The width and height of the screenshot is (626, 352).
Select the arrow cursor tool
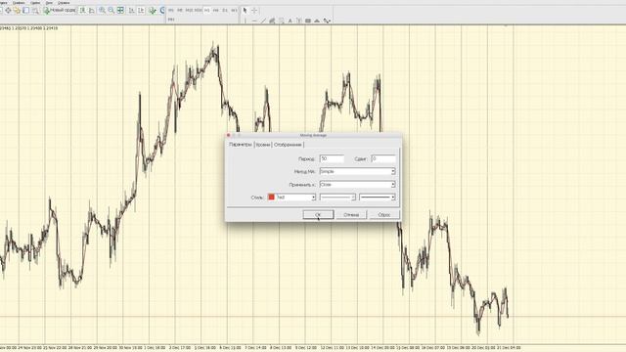(245, 10)
